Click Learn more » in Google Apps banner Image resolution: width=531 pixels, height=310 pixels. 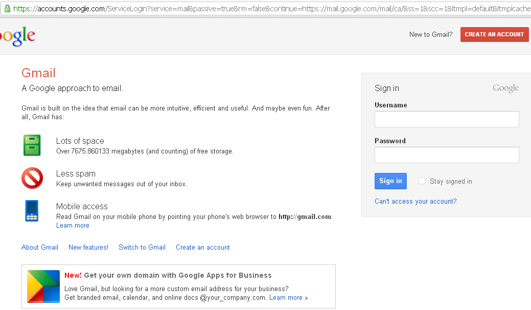click(288, 298)
